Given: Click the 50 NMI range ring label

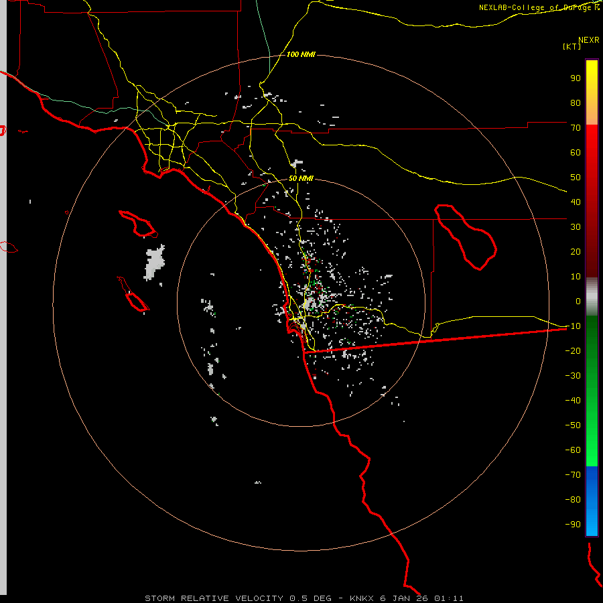Looking at the screenshot, I should [x=301, y=178].
